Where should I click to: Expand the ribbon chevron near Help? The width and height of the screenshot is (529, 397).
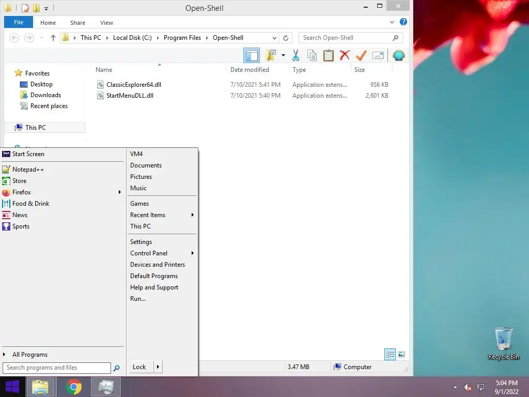[x=392, y=22]
